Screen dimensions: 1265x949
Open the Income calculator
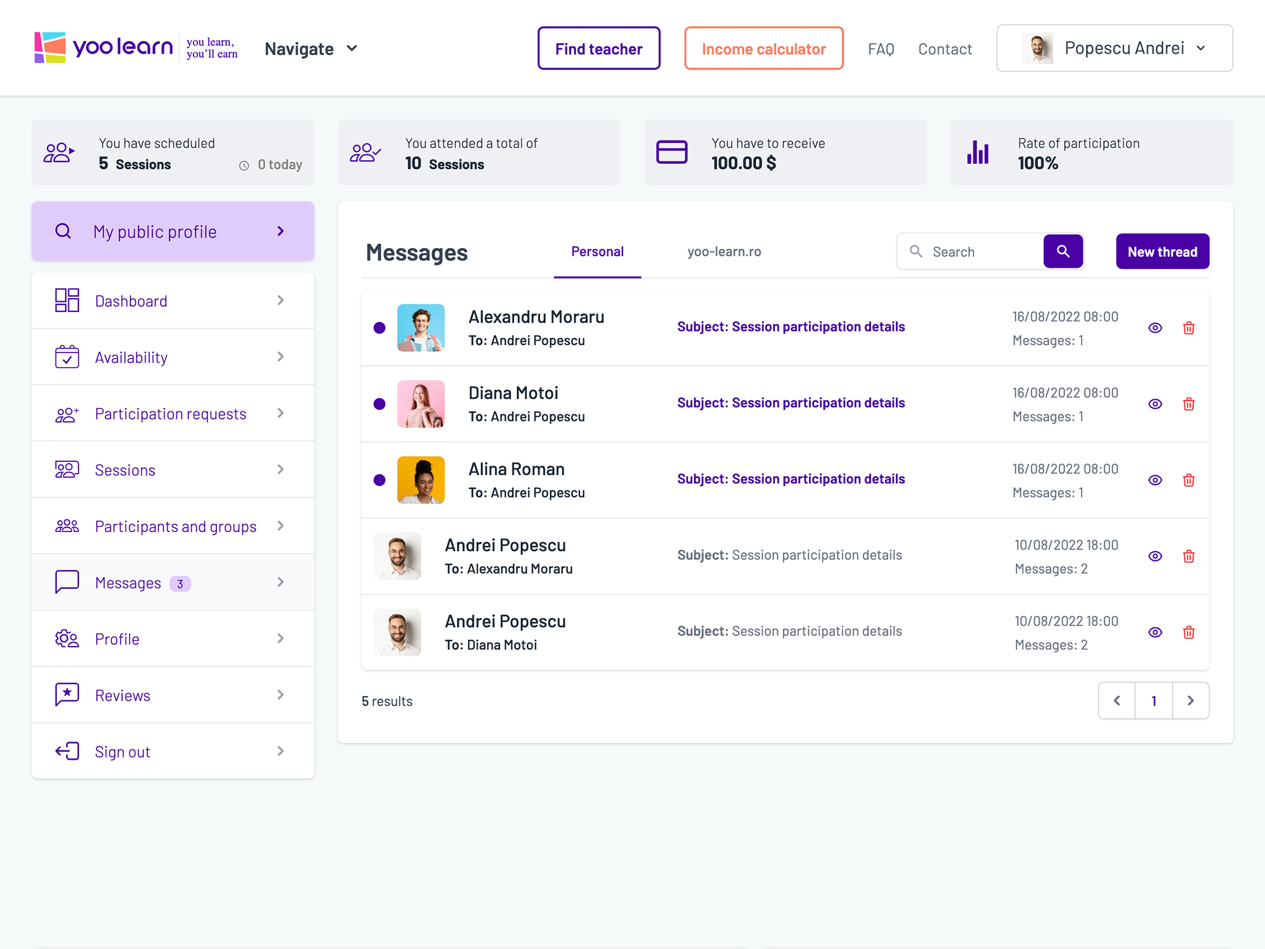coord(763,49)
